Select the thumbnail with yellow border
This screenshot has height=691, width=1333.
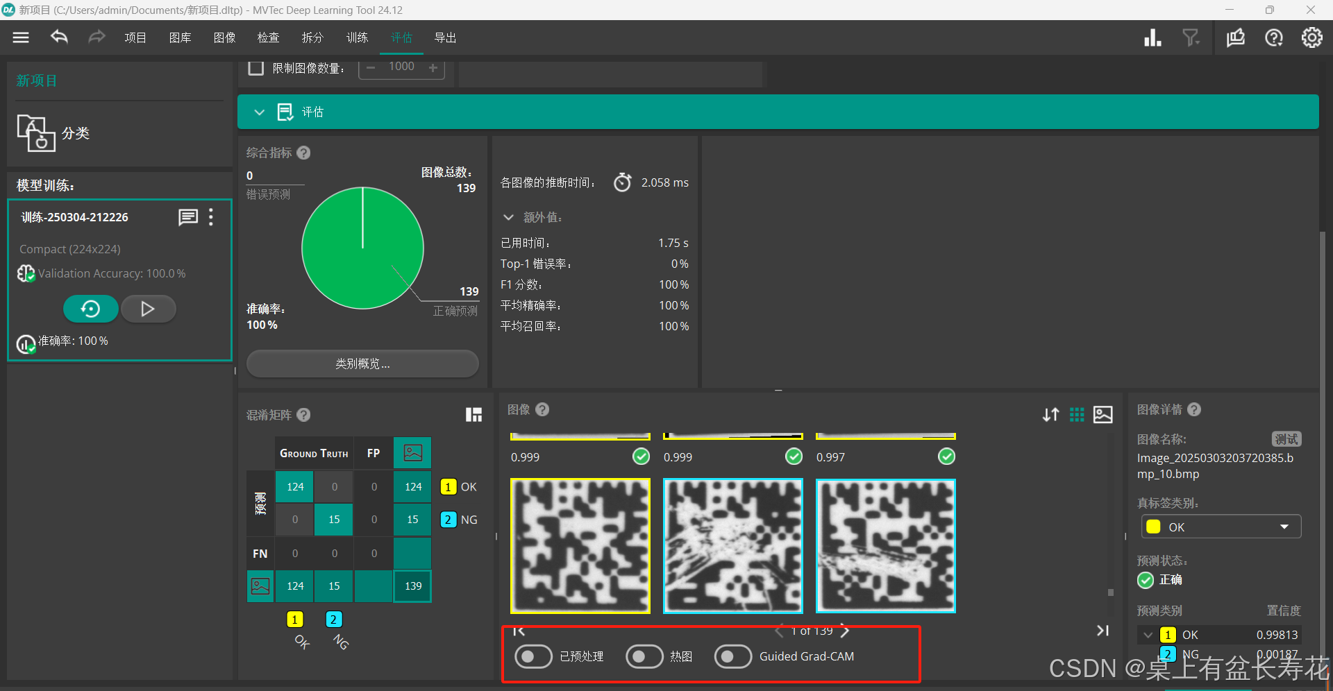(x=580, y=546)
